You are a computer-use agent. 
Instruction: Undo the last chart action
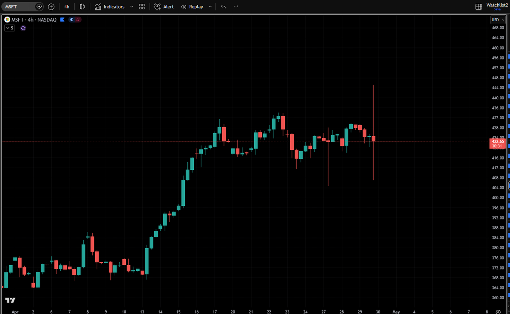224,7
